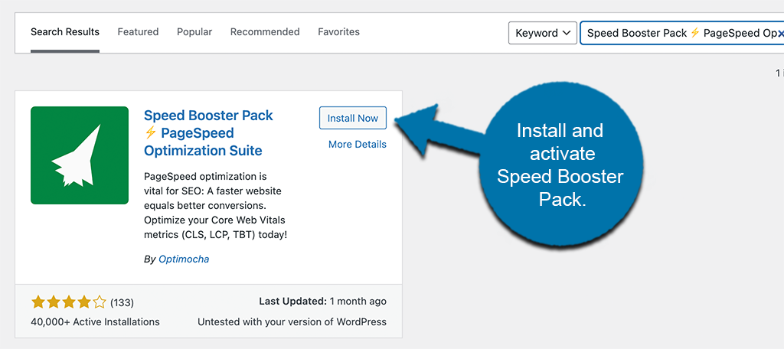Click Untested with your version of WordPress
Viewport: 784px width, 349px height.
coord(292,322)
